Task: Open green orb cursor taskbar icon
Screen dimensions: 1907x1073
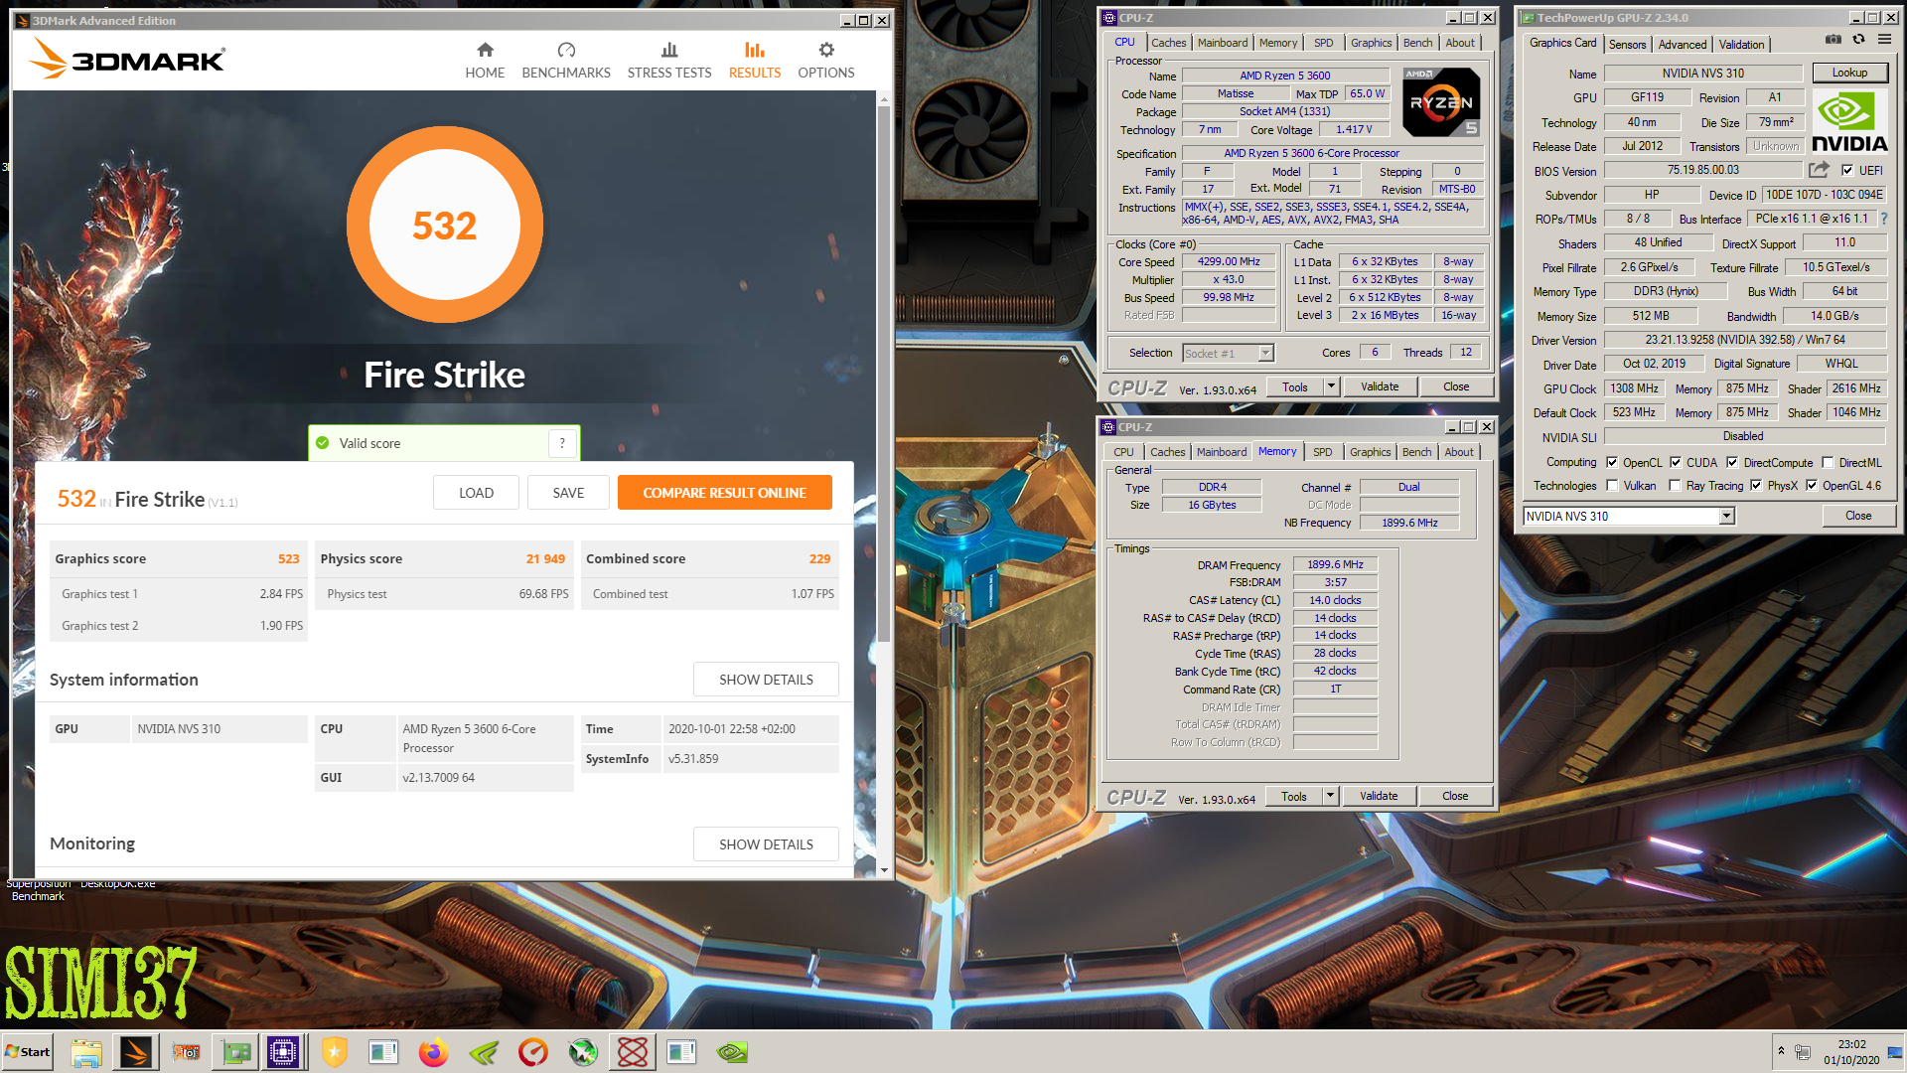Action: pos(583,1052)
